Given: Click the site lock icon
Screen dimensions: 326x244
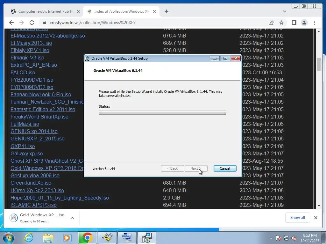Looking at the screenshot, I should pos(44,23).
